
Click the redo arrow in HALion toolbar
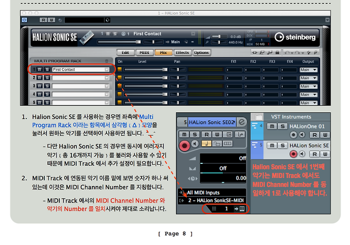point(297,52)
